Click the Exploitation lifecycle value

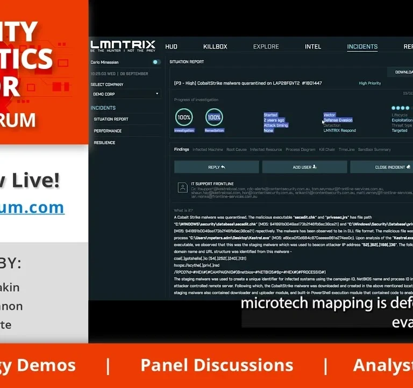[x=402, y=120]
